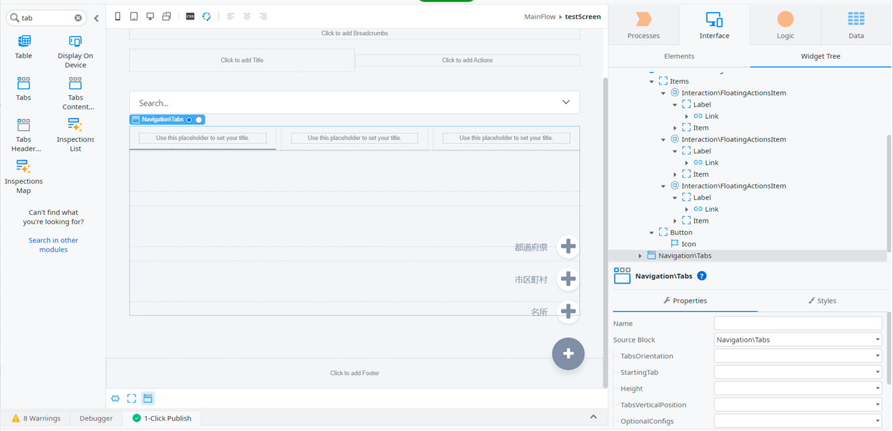Expand the Navigation\Tabs tree node
The image size is (893, 431).
tap(640, 256)
